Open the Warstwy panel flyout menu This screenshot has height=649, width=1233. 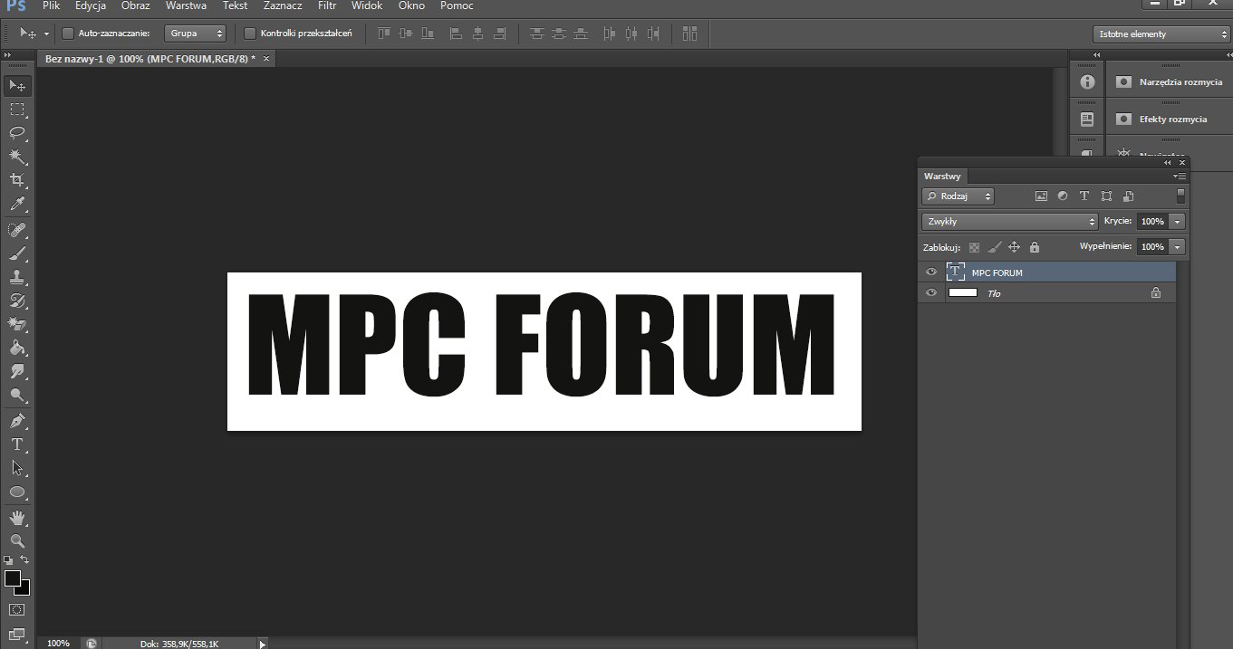pos(1180,176)
